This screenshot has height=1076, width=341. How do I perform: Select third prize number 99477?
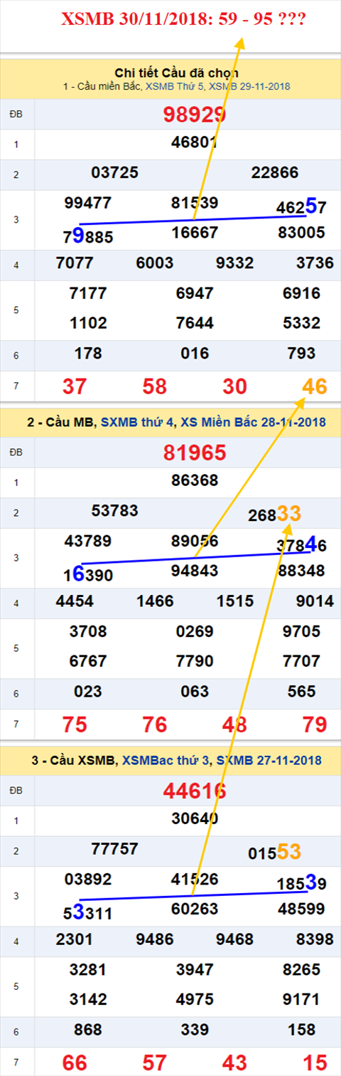click(88, 203)
